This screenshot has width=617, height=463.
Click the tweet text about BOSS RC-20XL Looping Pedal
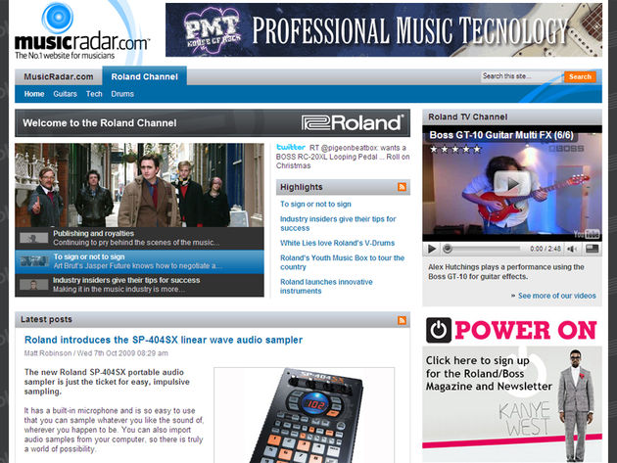[343, 157]
